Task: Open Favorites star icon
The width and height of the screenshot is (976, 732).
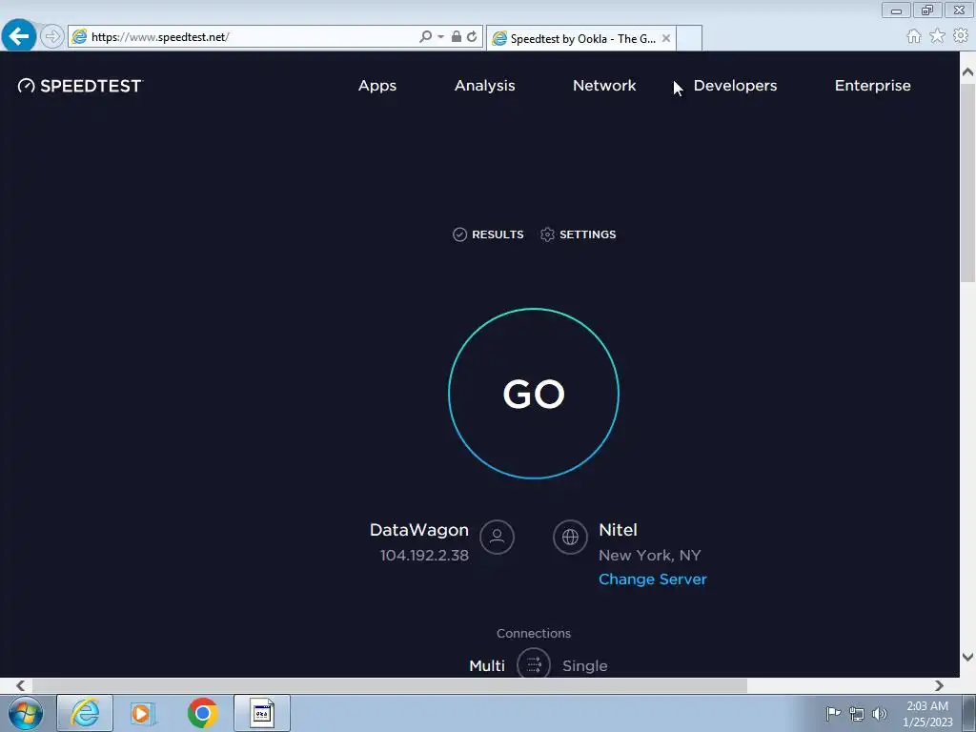Action: pos(938,36)
